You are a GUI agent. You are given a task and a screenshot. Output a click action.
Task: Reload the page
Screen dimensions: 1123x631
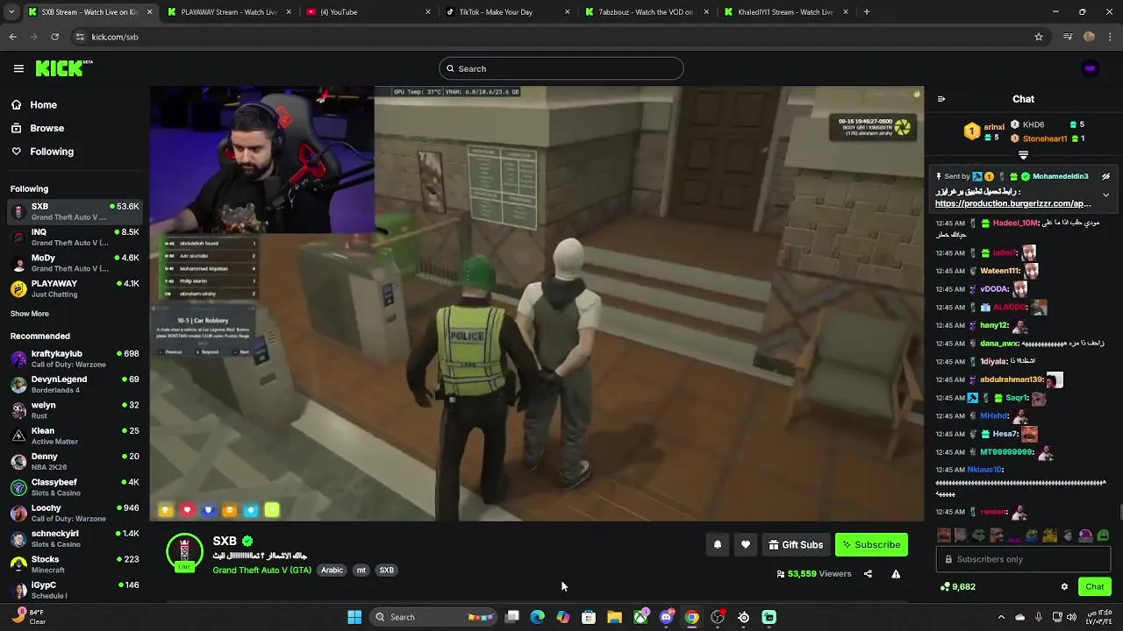(x=54, y=37)
